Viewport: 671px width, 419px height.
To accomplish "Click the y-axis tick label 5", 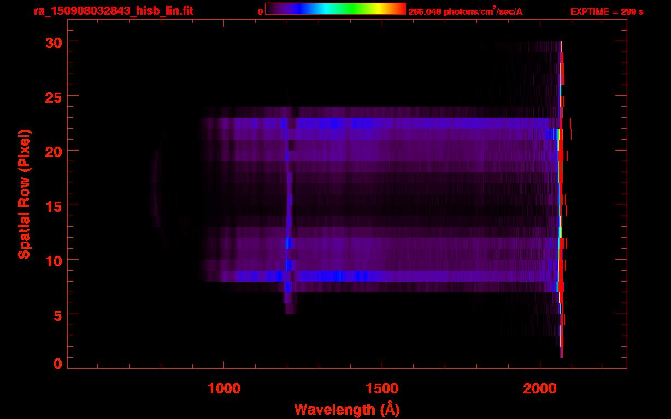I will pyautogui.click(x=57, y=315).
